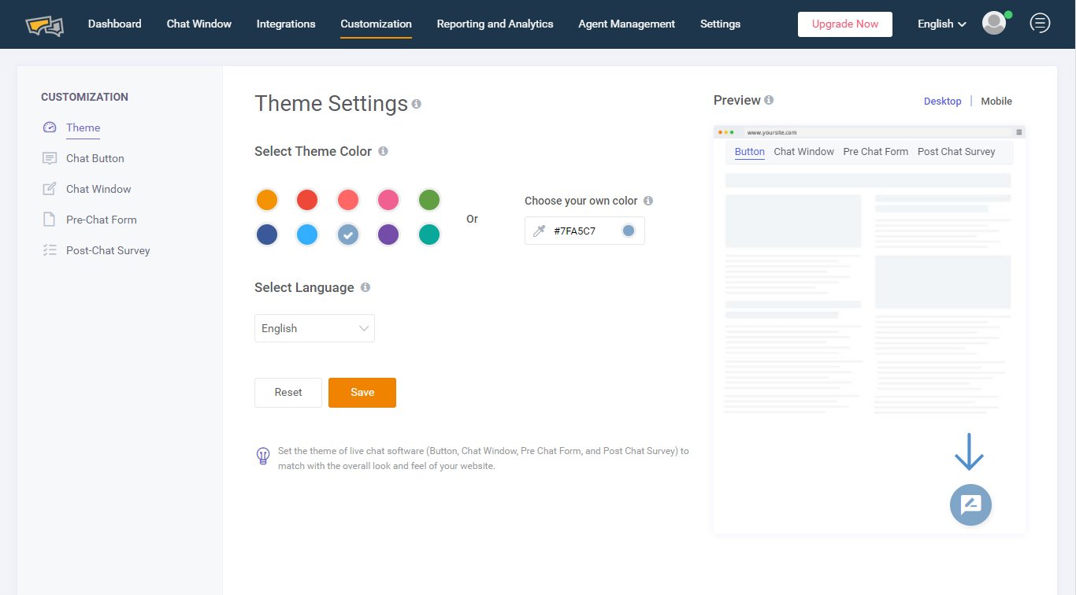Go to Dashboard
The width and height of the screenshot is (1076, 595).
pyautogui.click(x=115, y=24)
